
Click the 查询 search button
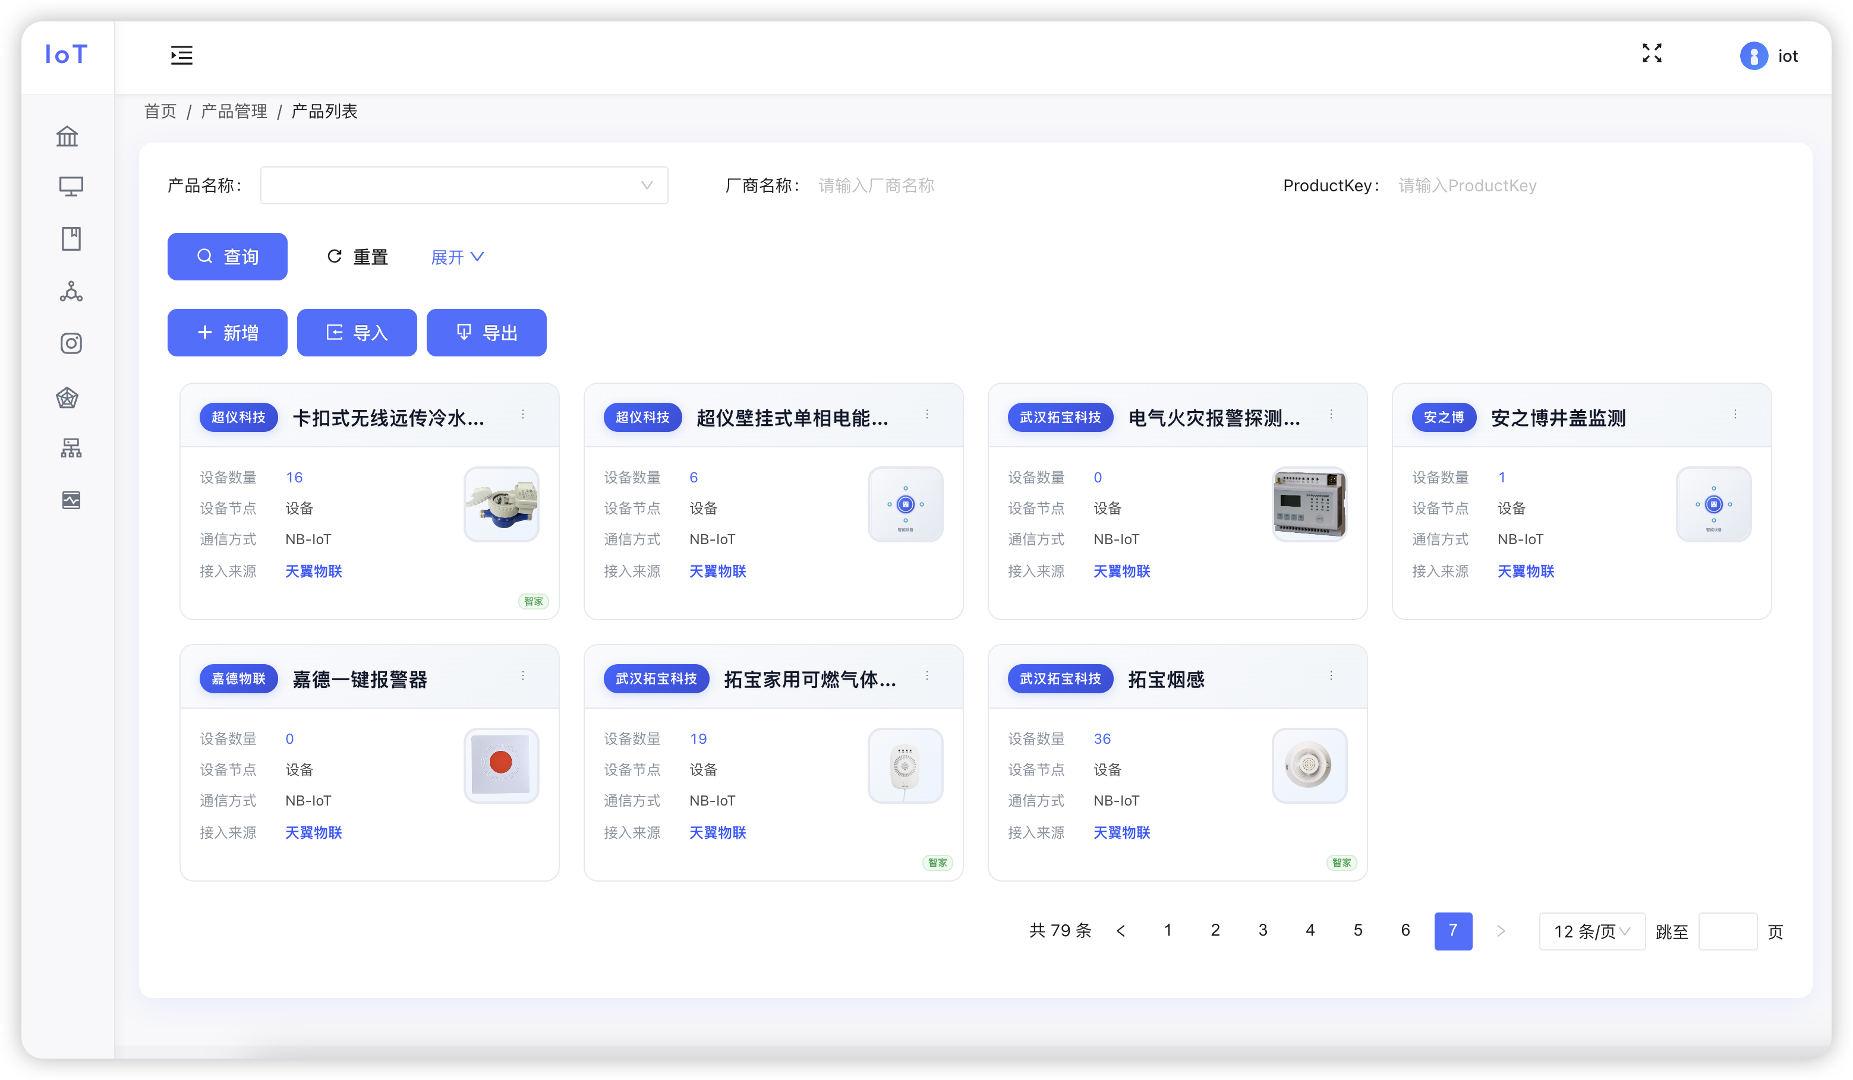pyautogui.click(x=227, y=257)
